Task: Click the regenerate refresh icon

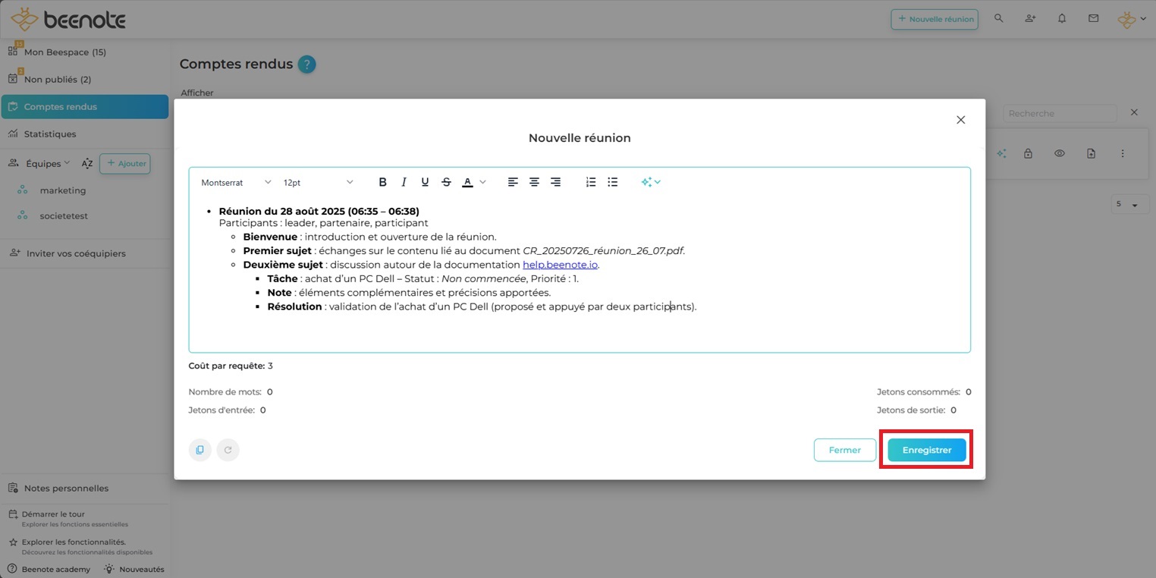Action: tap(228, 450)
